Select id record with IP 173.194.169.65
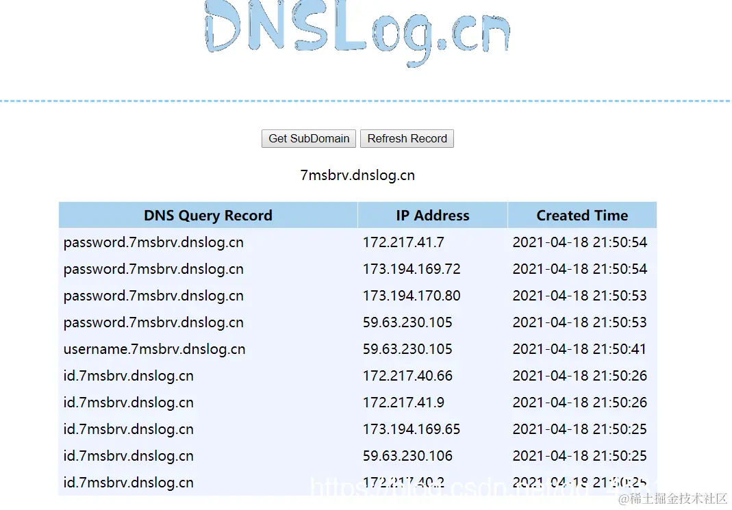 point(128,429)
